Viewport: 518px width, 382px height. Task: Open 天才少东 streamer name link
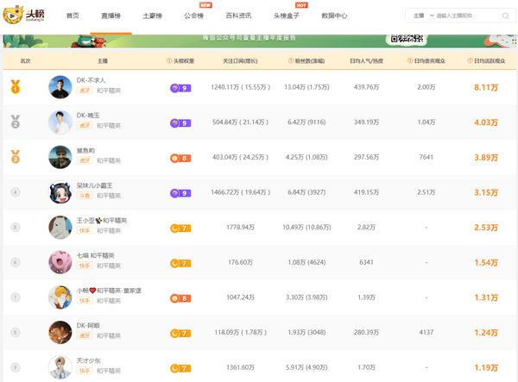[89, 360]
